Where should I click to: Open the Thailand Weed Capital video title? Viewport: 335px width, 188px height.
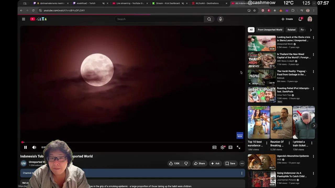pyautogui.click(x=294, y=56)
